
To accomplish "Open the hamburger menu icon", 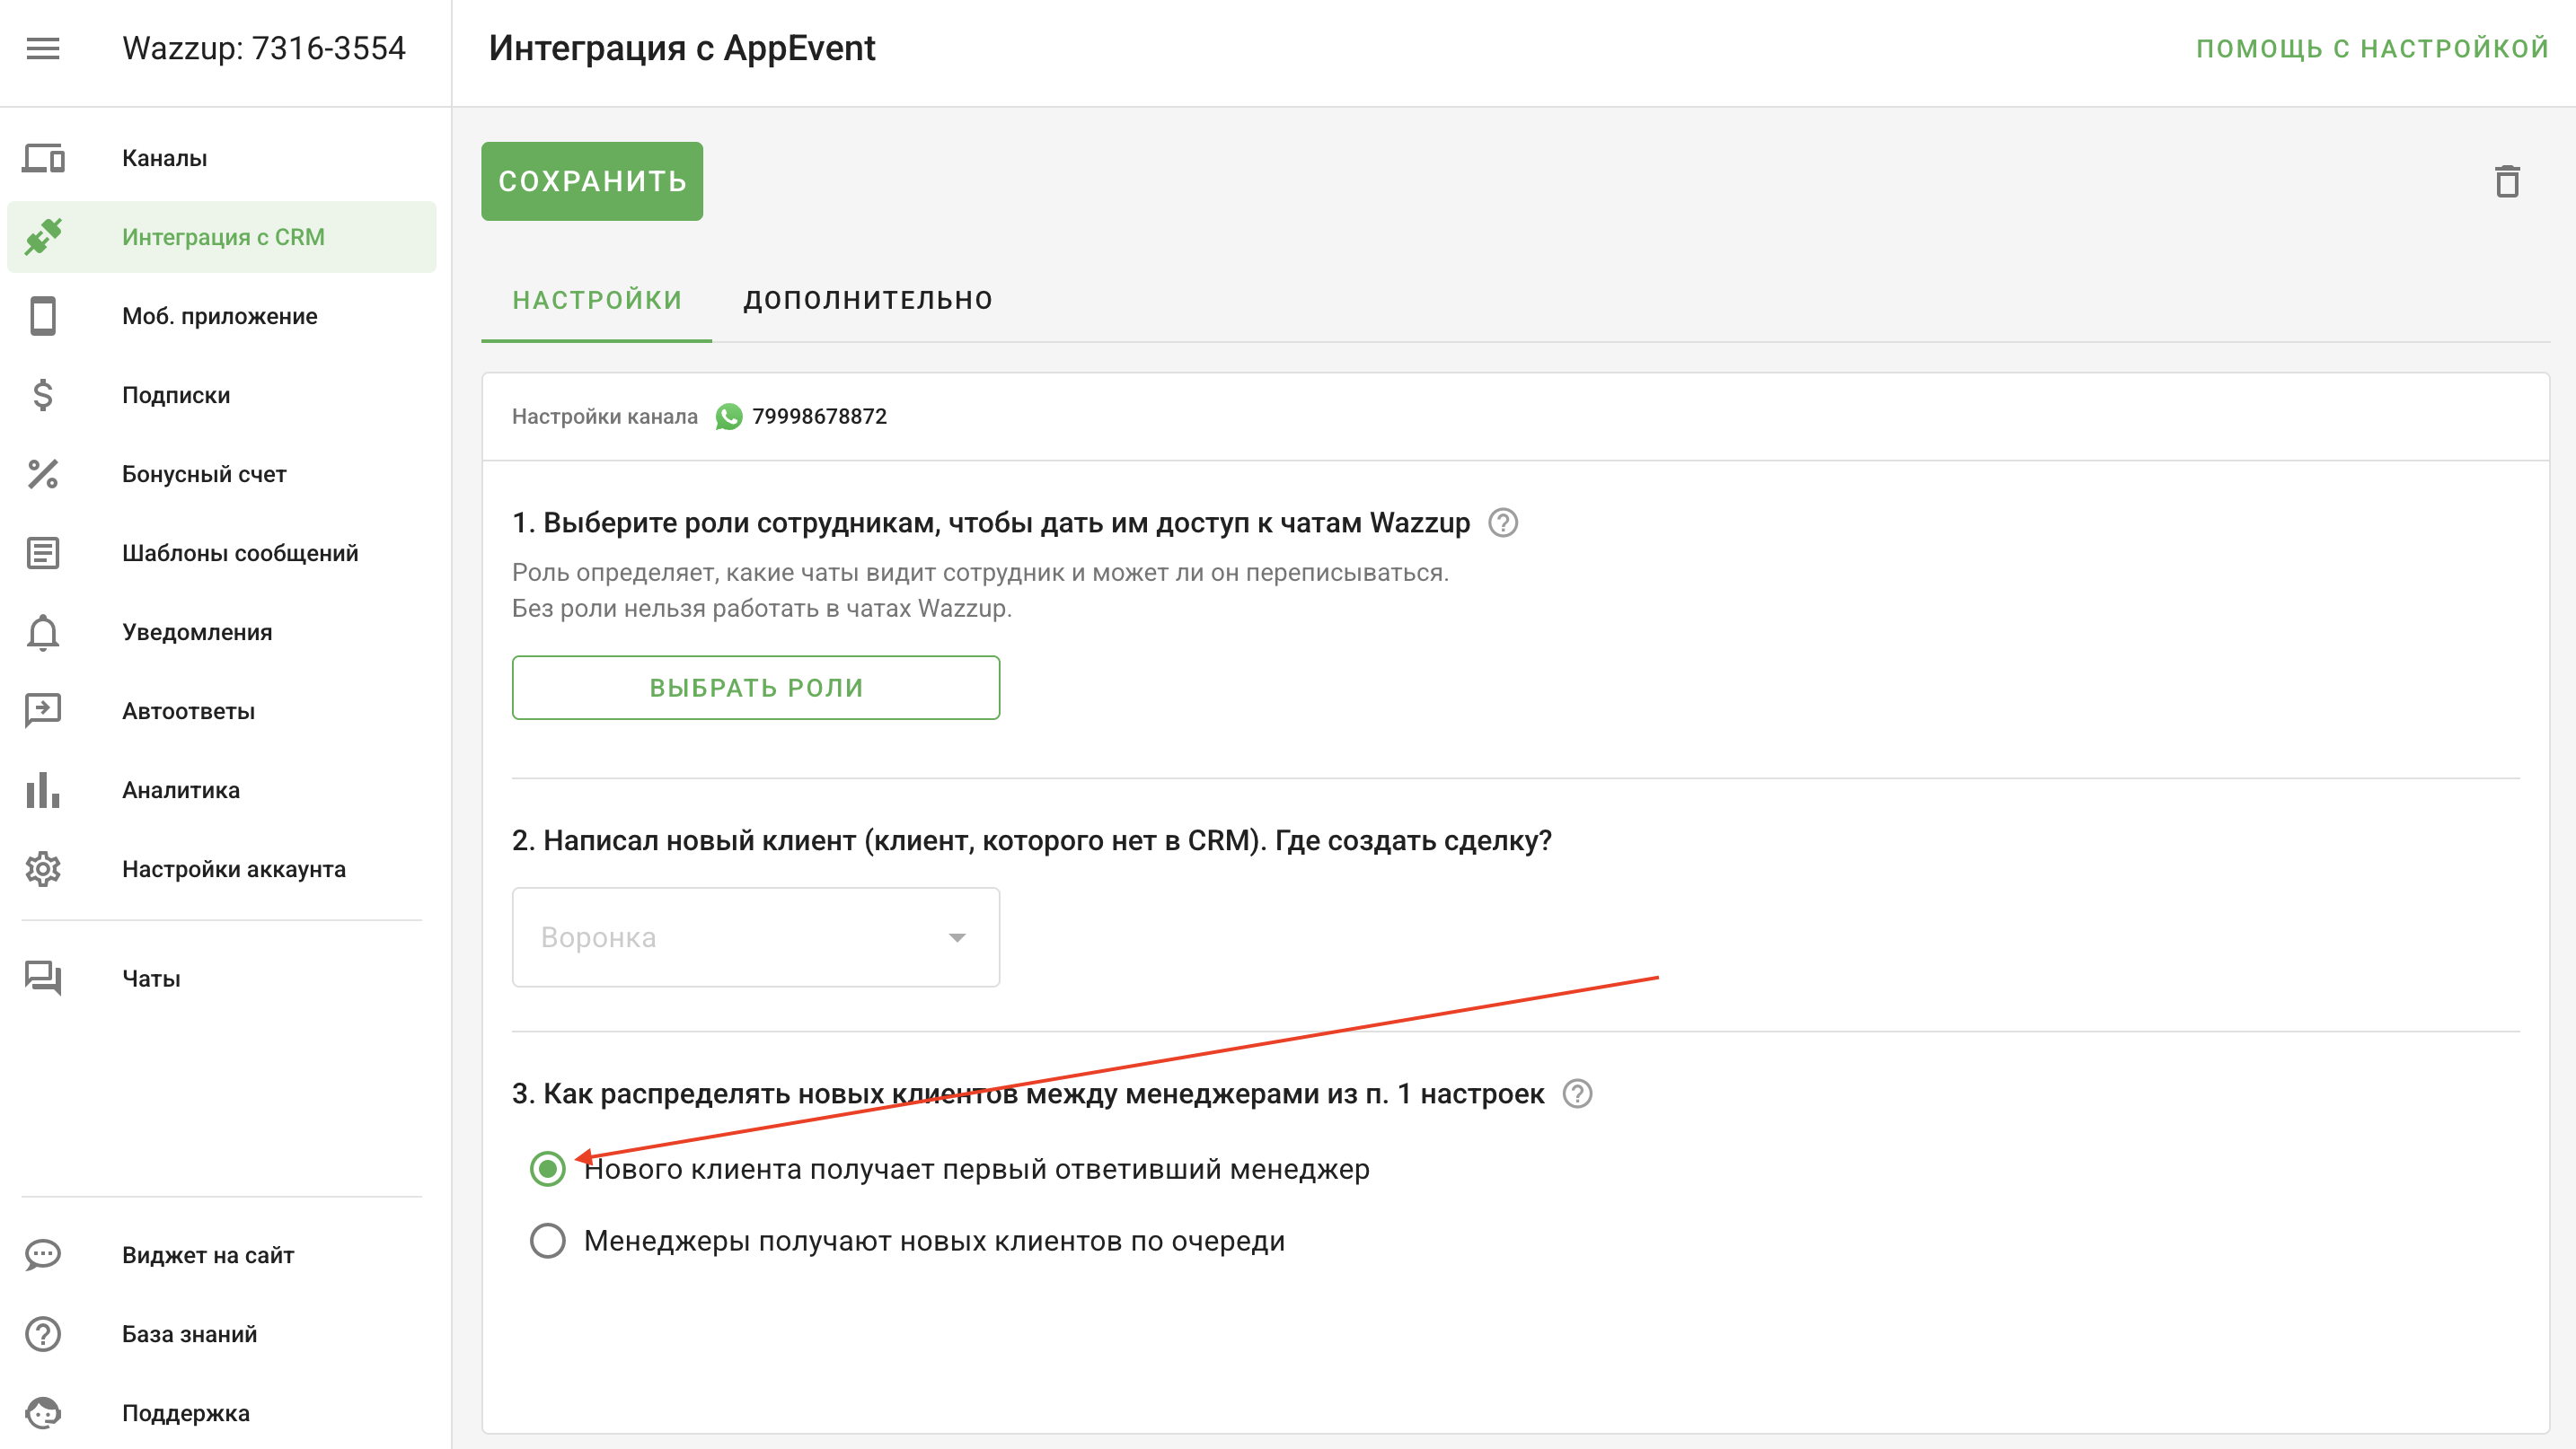I will (x=43, y=48).
